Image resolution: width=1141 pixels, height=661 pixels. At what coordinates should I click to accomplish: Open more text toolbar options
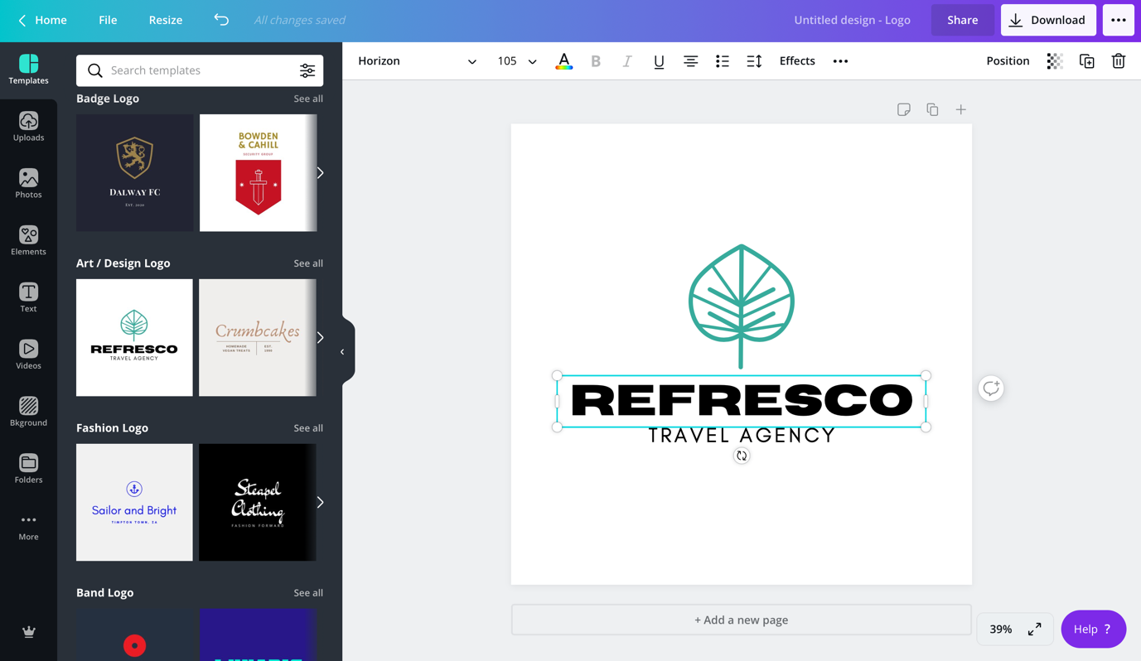[x=840, y=61]
